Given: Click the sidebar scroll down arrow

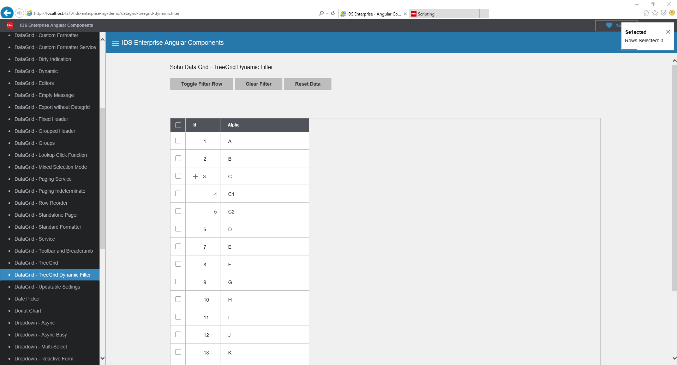Looking at the screenshot, I should tap(102, 358).
